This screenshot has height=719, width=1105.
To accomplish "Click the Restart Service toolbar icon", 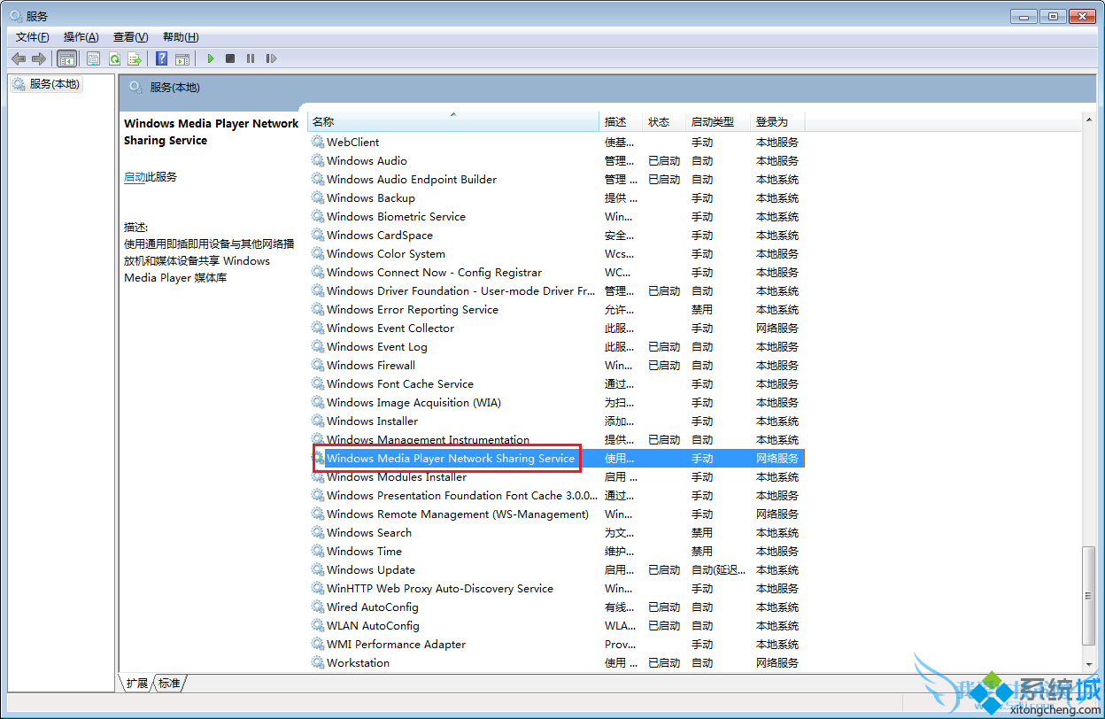I will (271, 58).
